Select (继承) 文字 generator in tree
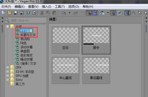The width and height of the screenshot is (148, 97). click(28, 63)
